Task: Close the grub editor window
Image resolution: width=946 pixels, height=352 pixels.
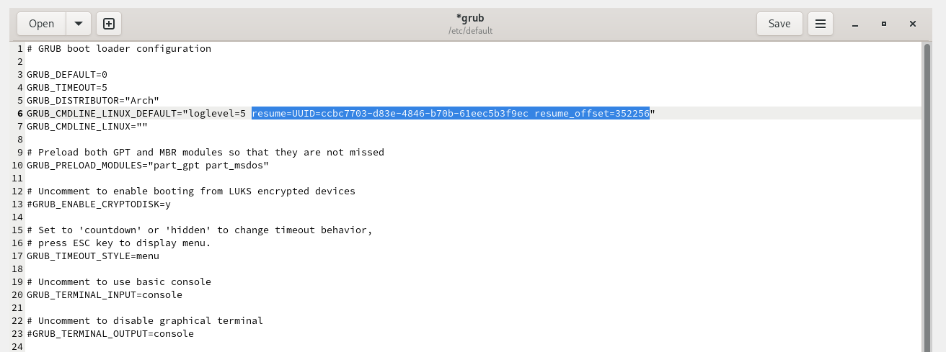Action: pyautogui.click(x=913, y=24)
